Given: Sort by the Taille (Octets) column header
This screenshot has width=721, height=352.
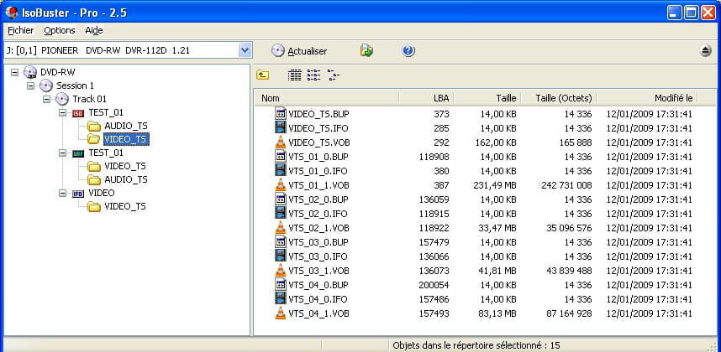Looking at the screenshot, I should tap(559, 98).
